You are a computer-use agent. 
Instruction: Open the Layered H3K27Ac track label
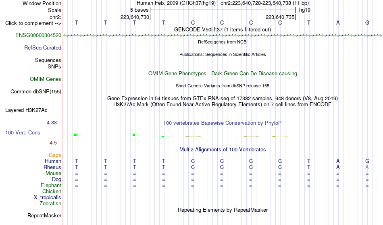point(26,110)
